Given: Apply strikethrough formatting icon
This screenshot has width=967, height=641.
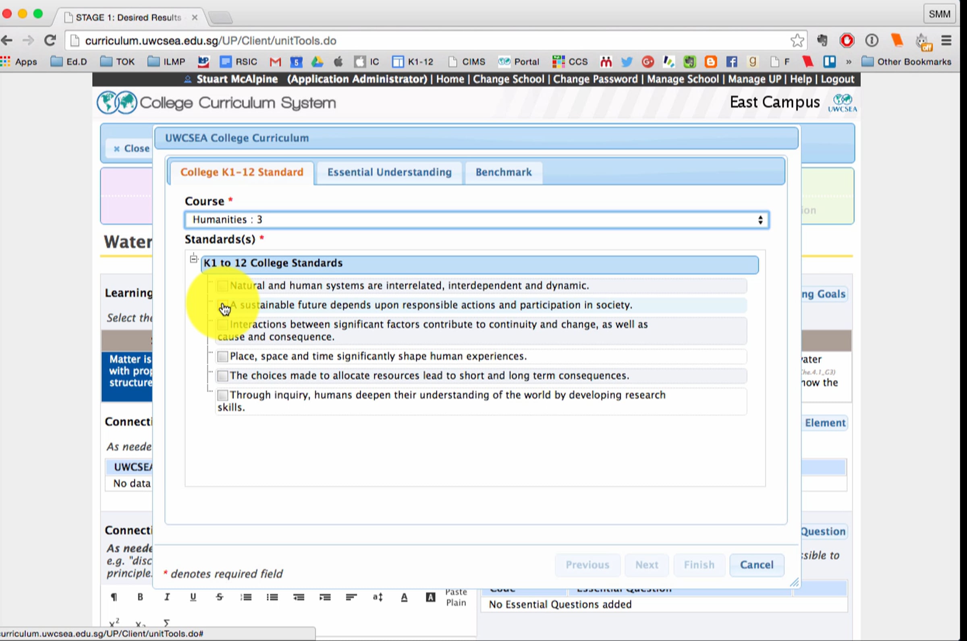Looking at the screenshot, I should pos(220,597).
